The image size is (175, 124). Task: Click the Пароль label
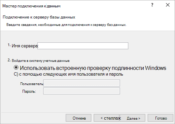coord(29,91)
